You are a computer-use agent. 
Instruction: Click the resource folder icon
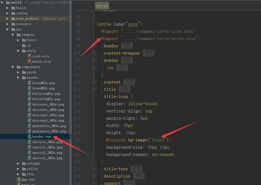tap(13, 24)
